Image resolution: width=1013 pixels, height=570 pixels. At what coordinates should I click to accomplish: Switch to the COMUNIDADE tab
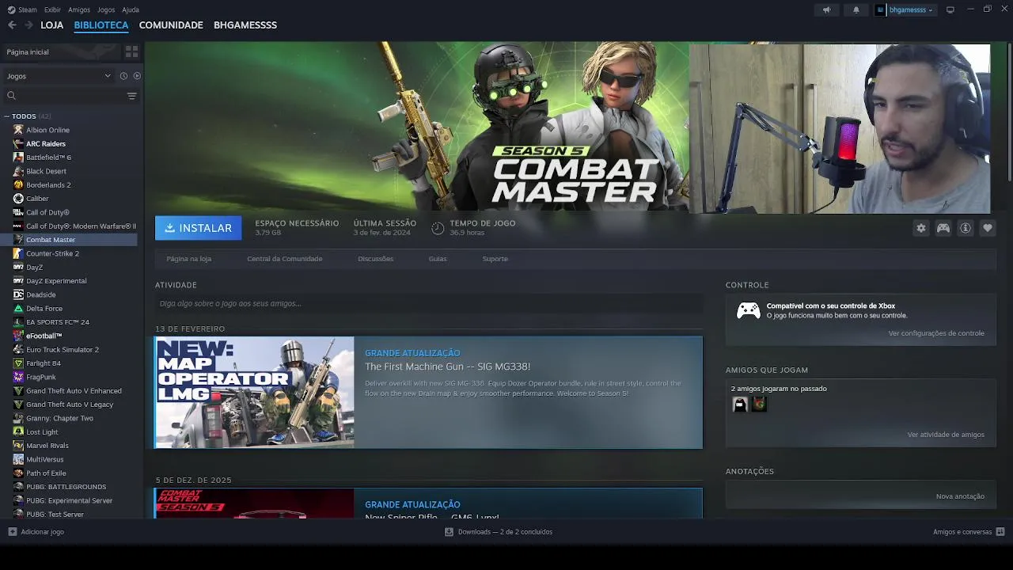coord(171,25)
